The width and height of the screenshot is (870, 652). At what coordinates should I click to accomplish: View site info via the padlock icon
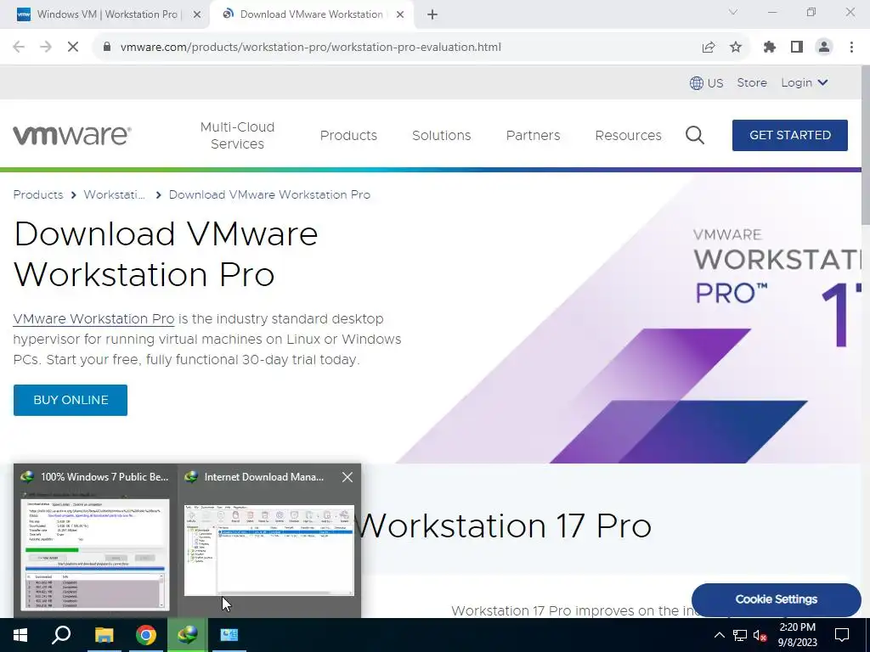[x=107, y=48]
